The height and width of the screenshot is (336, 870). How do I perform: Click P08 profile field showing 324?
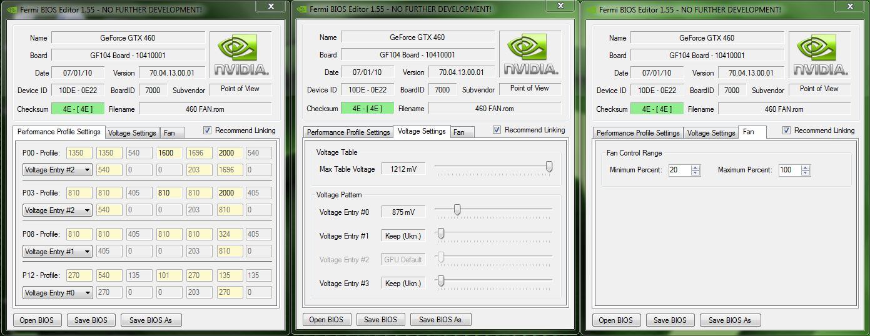[230, 235]
